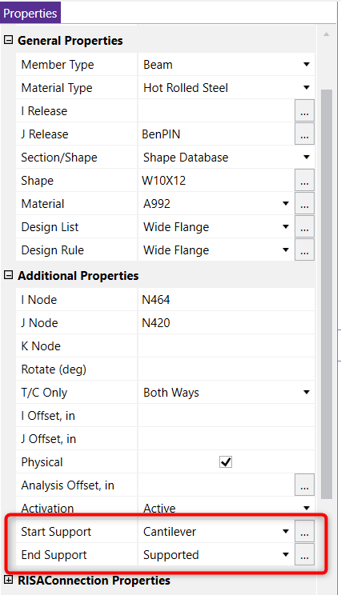The height and width of the screenshot is (595, 341).
Task: Select the Properties tab
Action: (30, 14)
